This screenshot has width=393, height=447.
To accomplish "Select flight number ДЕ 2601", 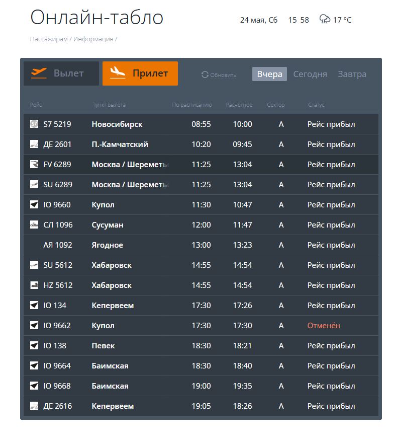I will pyautogui.click(x=57, y=144).
